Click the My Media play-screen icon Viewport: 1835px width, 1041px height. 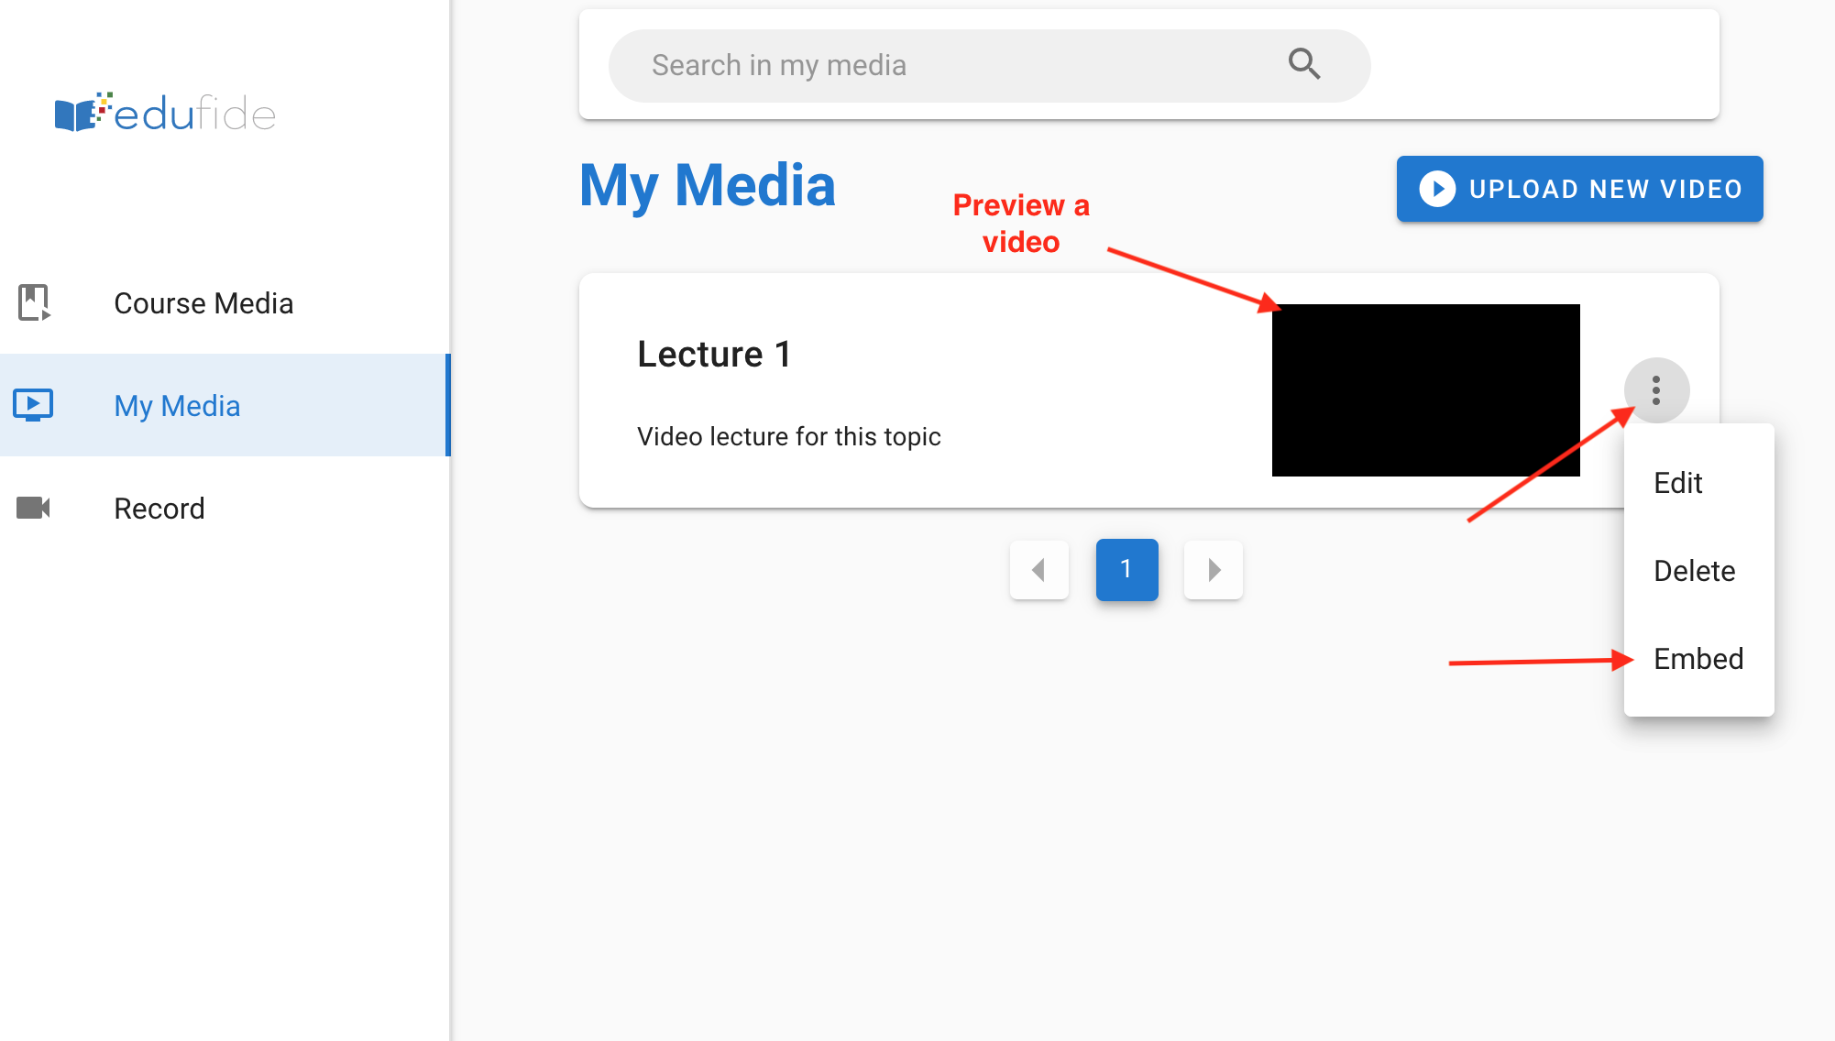pos(33,405)
